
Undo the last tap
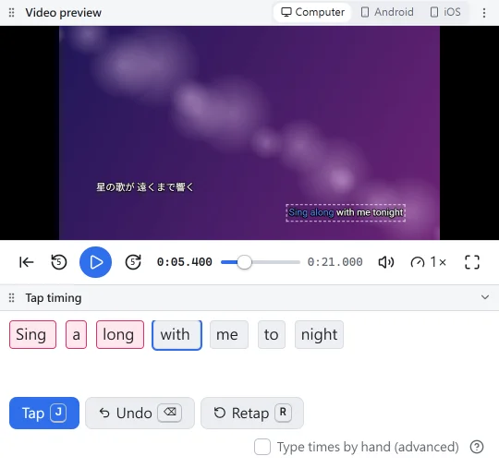point(140,413)
